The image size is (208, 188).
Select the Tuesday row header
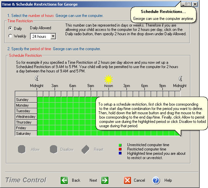pyautogui.click(x=26, y=111)
